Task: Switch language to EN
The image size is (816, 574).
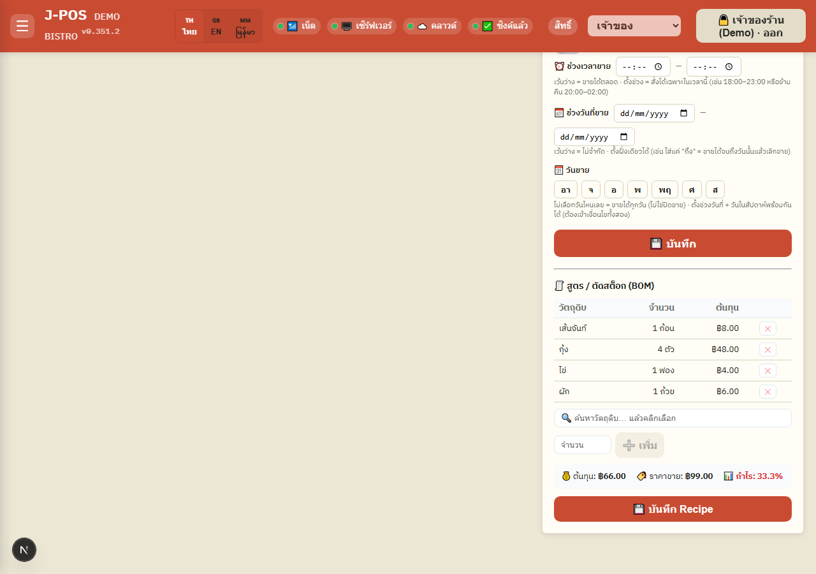Action: pos(216,26)
